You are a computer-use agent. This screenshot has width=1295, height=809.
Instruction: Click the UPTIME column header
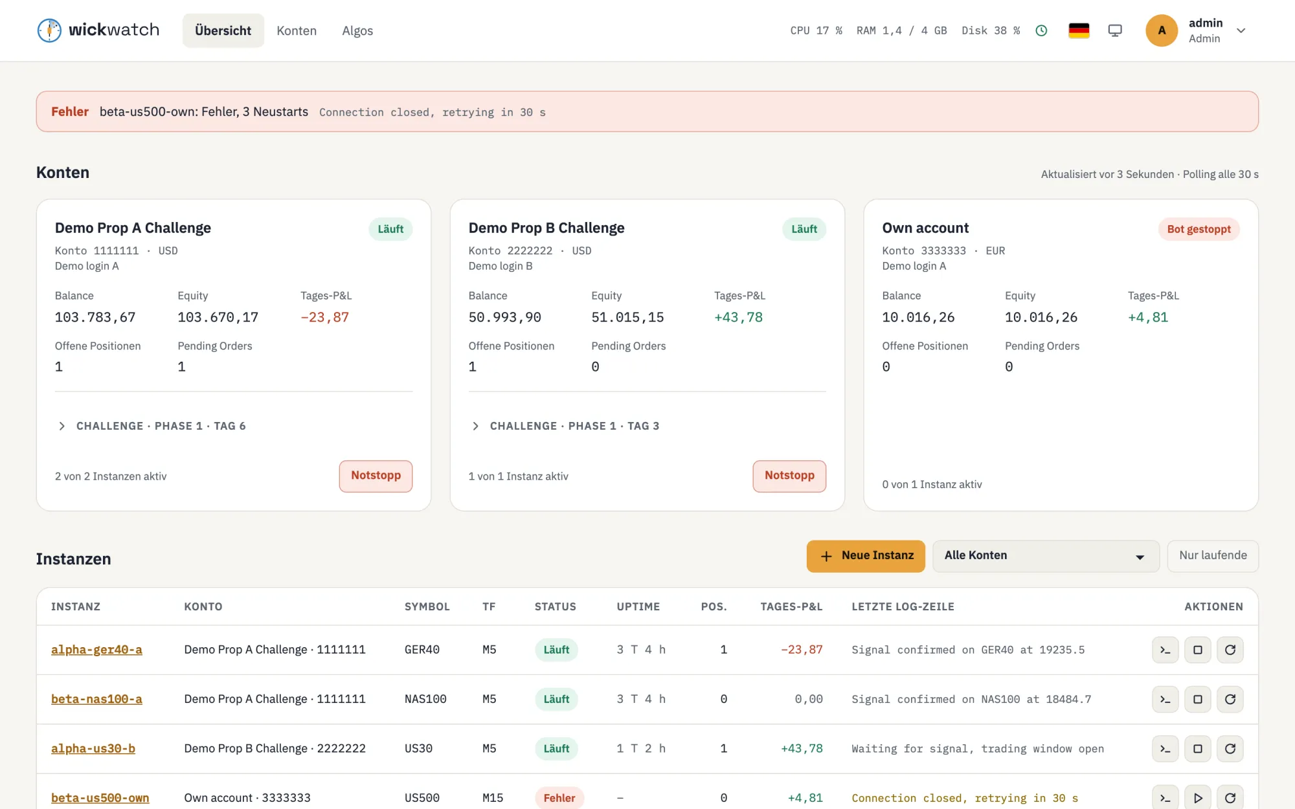click(x=638, y=606)
